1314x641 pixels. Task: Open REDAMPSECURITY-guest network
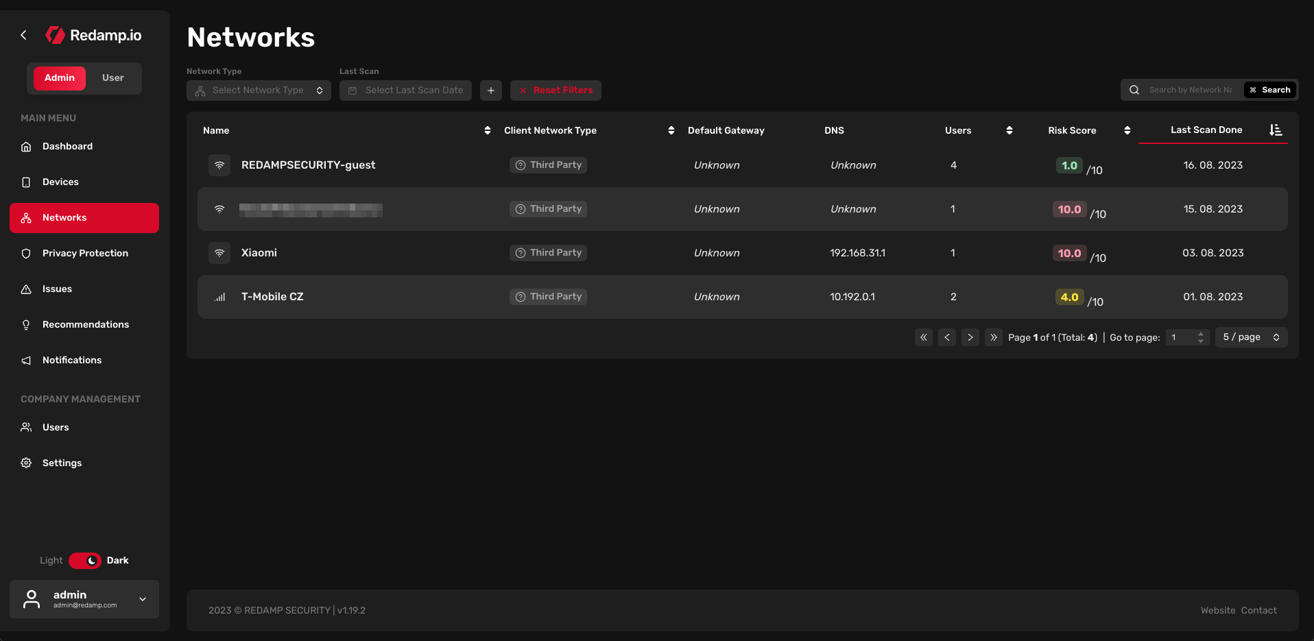click(x=309, y=165)
